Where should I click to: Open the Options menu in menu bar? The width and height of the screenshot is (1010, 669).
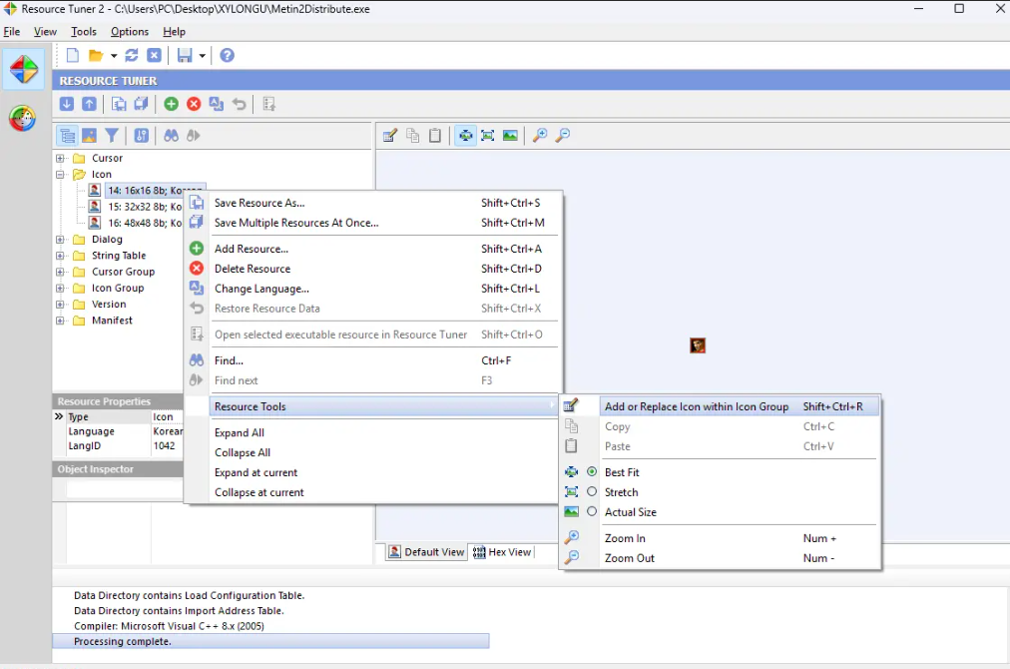(130, 32)
